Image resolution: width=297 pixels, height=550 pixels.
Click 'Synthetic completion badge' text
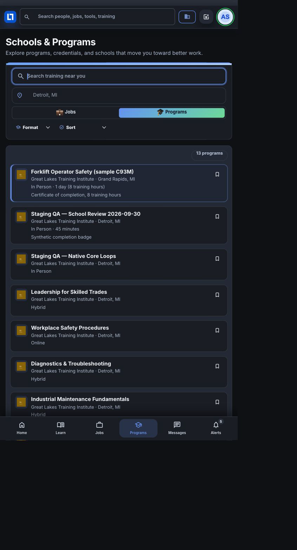[x=61, y=237]
